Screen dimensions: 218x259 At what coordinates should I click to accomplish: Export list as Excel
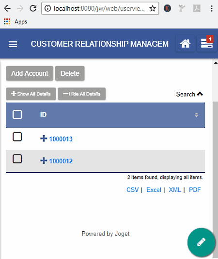coord(154,190)
